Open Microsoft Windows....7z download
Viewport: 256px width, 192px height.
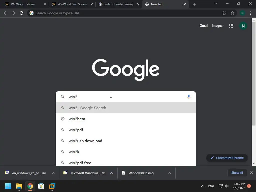[84, 173]
